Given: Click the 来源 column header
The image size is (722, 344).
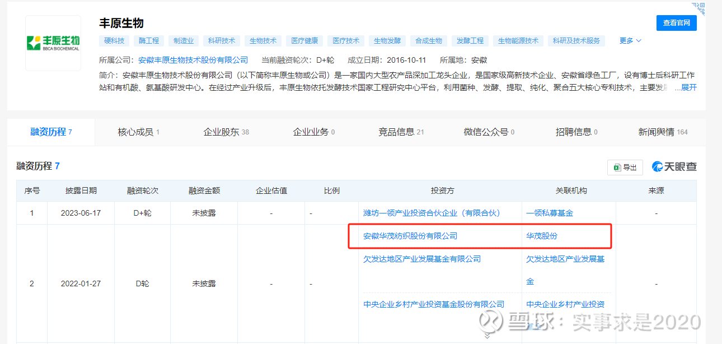Looking at the screenshot, I should coord(657,190).
